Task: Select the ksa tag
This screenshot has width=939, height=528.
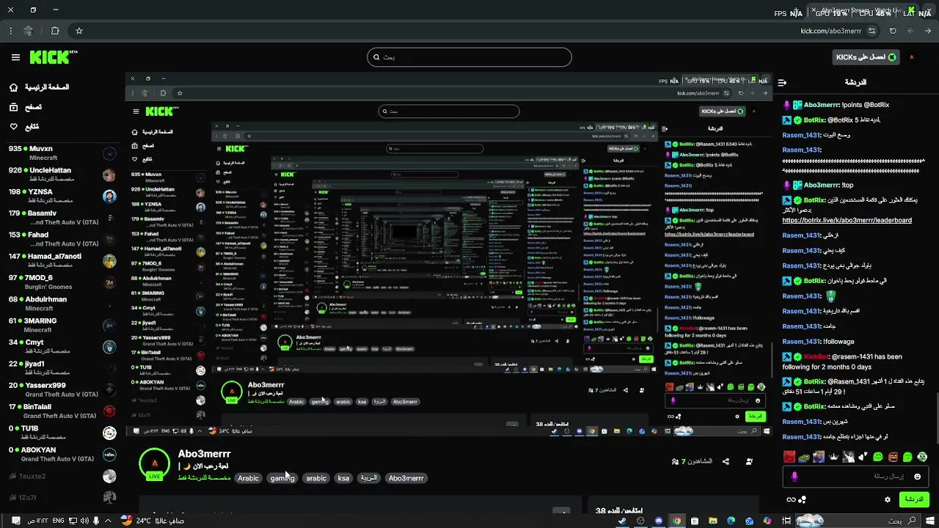Action: (343, 478)
